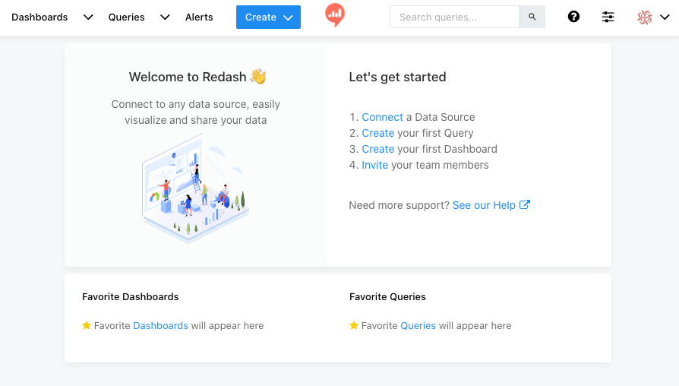Open the Dashboards menu item
This screenshot has width=679, height=386.
point(39,17)
